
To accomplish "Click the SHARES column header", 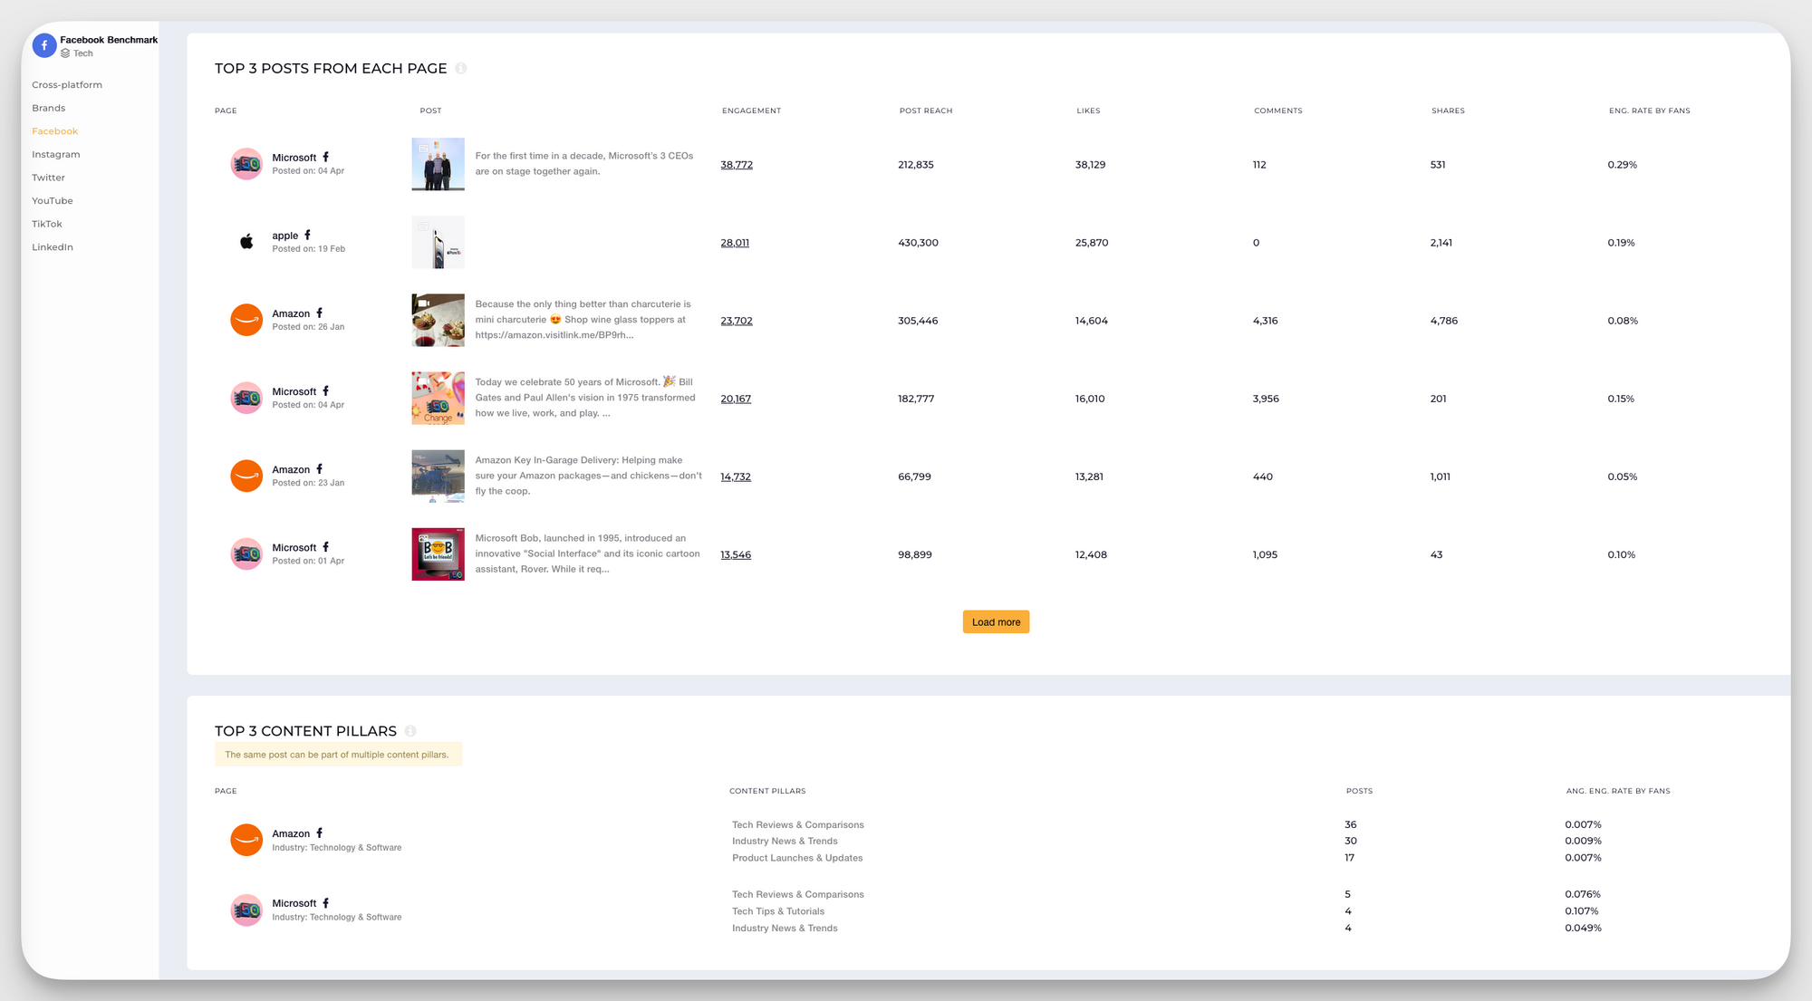I will (x=1448, y=111).
